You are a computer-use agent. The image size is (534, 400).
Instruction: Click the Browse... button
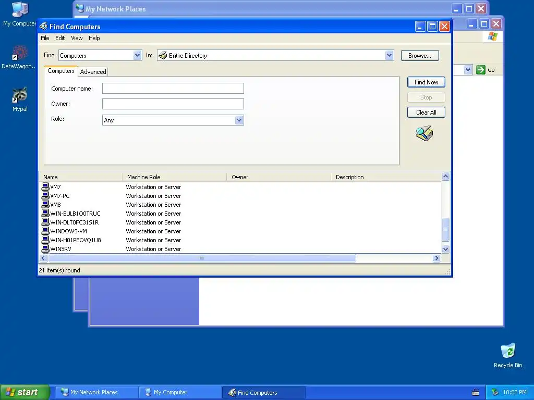point(420,55)
